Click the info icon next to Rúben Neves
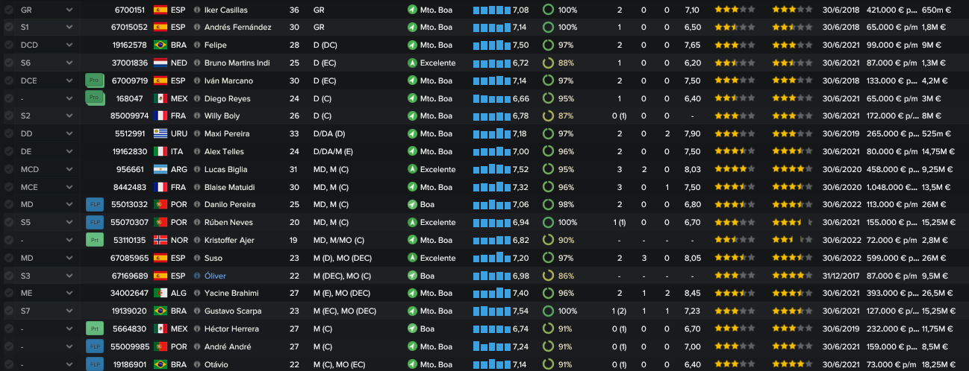The height and width of the screenshot is (371, 969). click(197, 222)
